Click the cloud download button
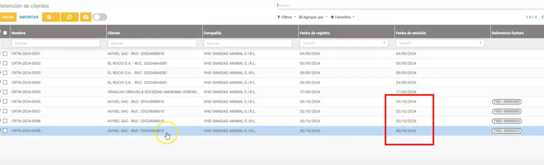The image size is (544, 165). [86, 17]
